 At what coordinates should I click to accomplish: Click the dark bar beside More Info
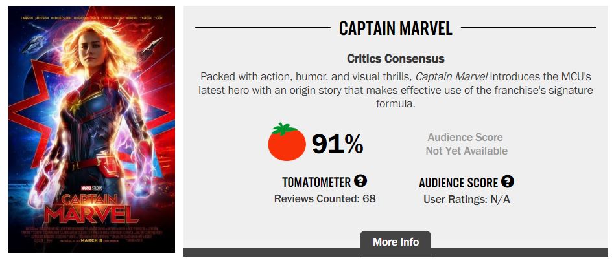click(519, 252)
